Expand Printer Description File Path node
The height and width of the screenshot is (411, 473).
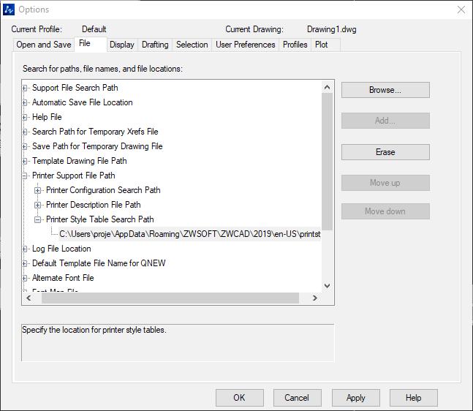(37, 205)
